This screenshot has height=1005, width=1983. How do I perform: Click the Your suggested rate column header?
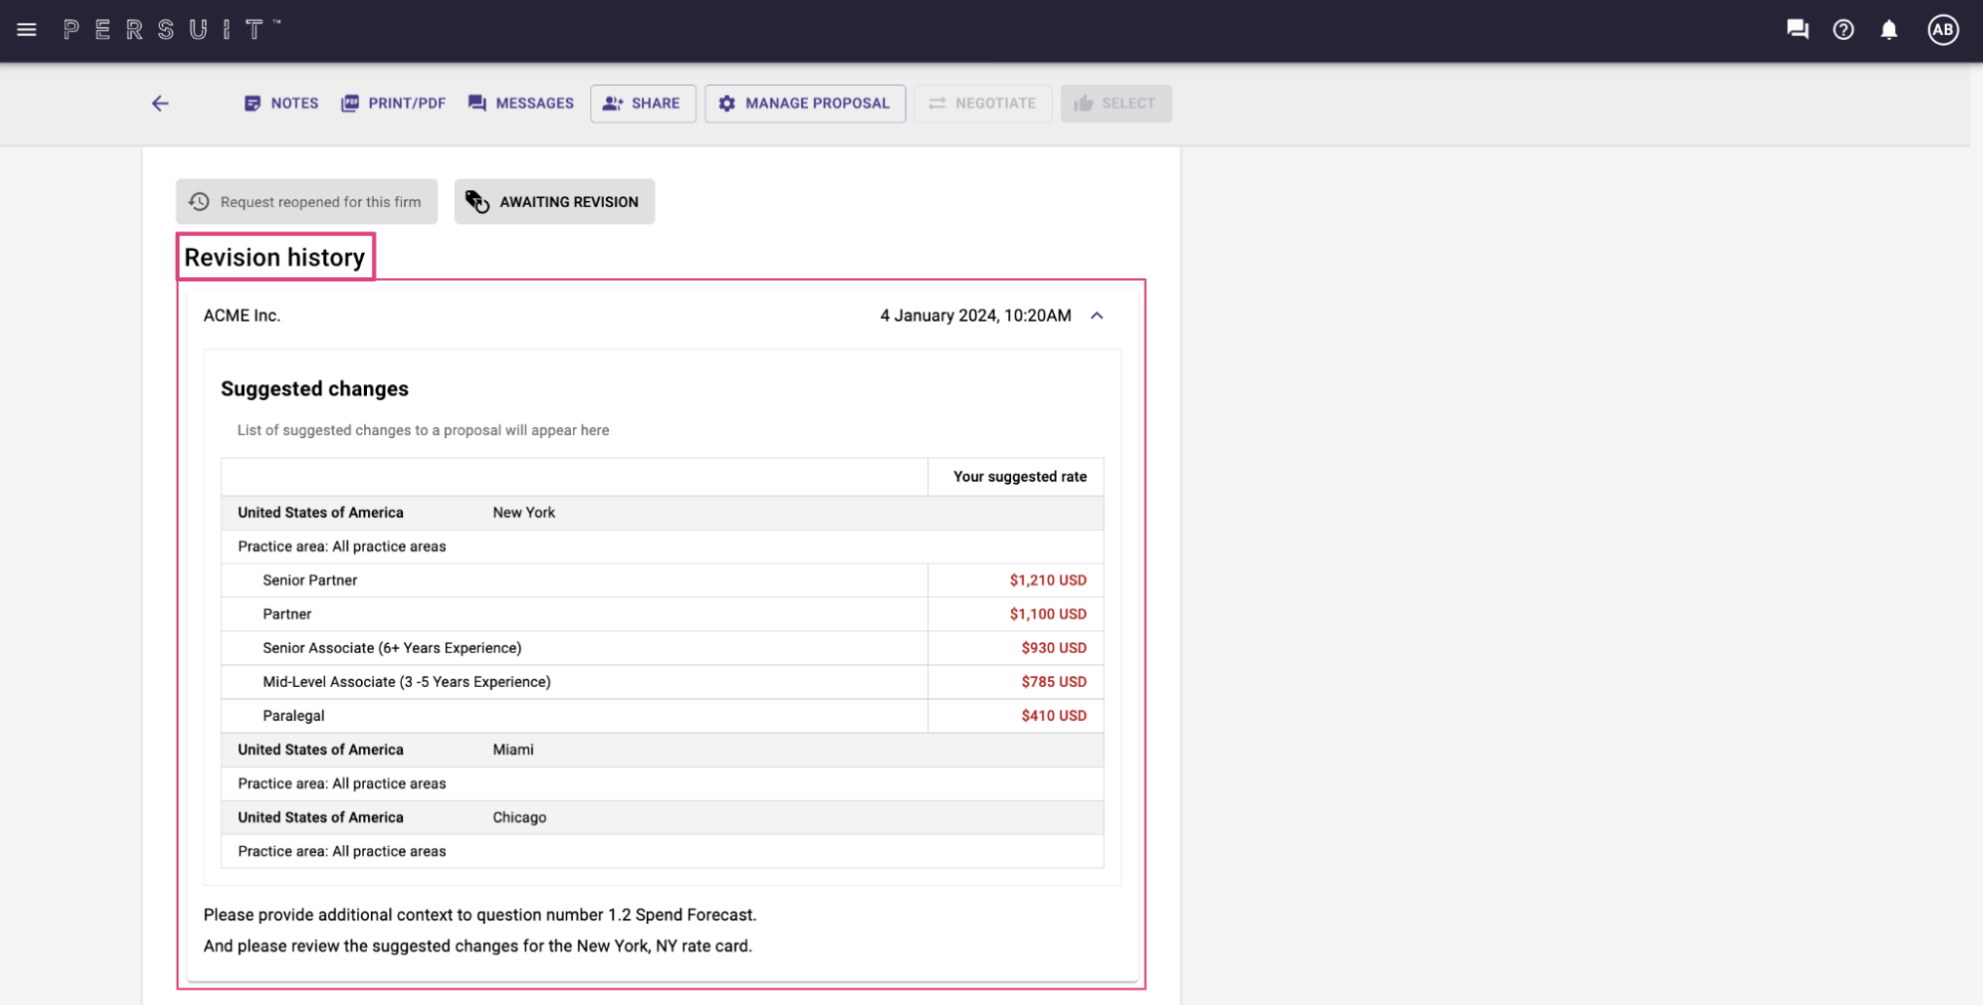point(1020,477)
